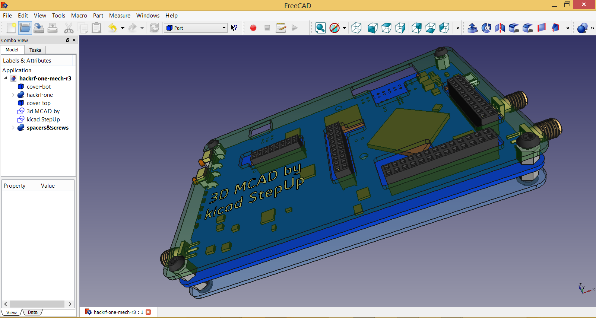Close the hackrf-one-mech-r3 document tab
Image resolution: width=596 pixels, height=318 pixels.
[148, 312]
